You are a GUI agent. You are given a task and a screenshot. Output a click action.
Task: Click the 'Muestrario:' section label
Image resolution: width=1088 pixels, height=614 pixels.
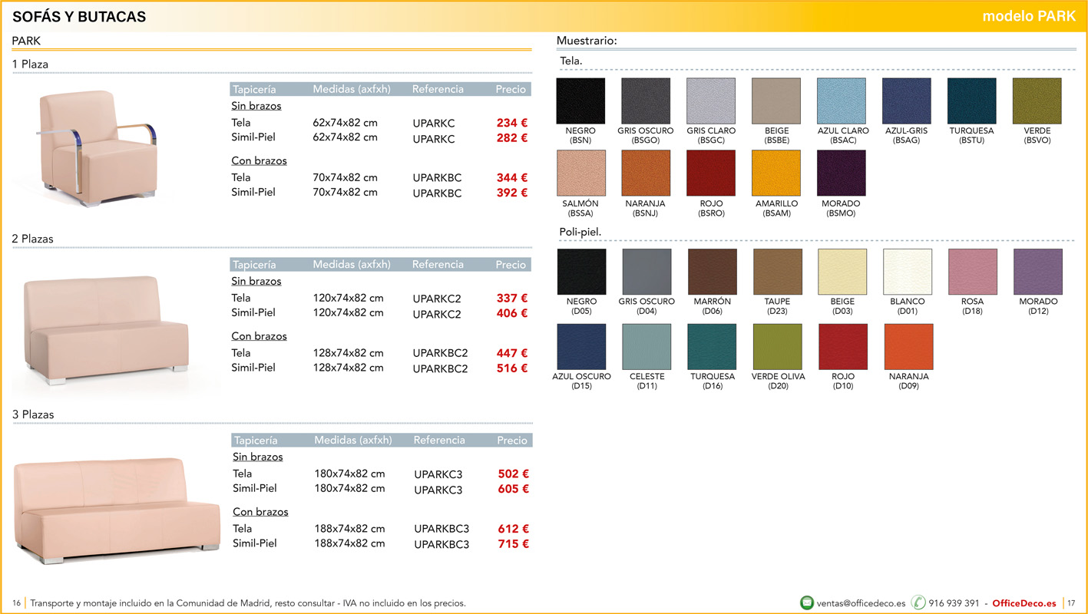(587, 41)
